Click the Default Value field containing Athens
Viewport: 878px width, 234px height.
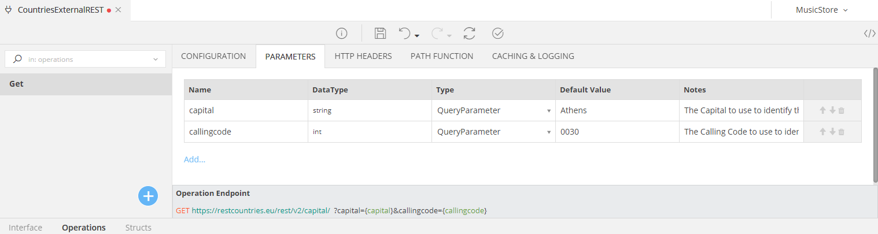[x=616, y=110]
